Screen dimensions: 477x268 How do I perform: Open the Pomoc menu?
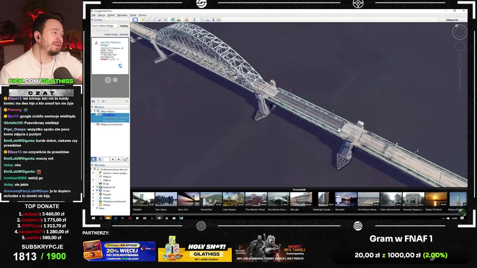[142, 15]
